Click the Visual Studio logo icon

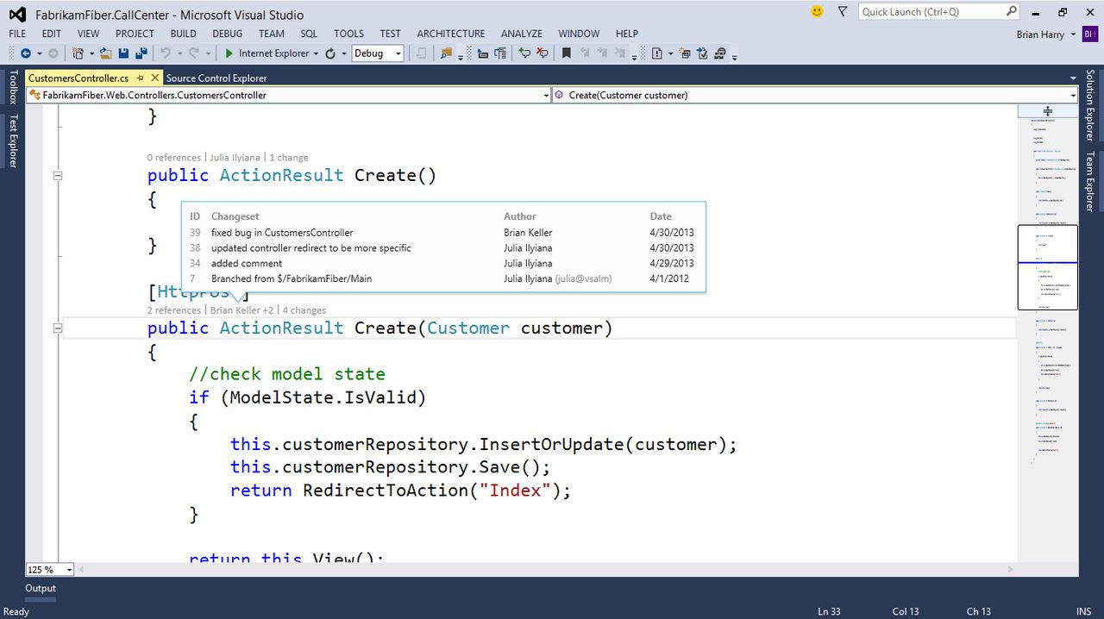click(x=17, y=14)
